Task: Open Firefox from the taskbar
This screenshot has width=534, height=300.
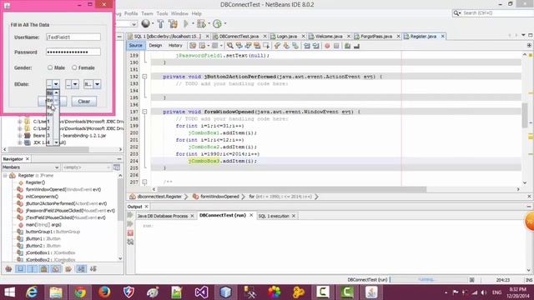Action: click(104, 292)
